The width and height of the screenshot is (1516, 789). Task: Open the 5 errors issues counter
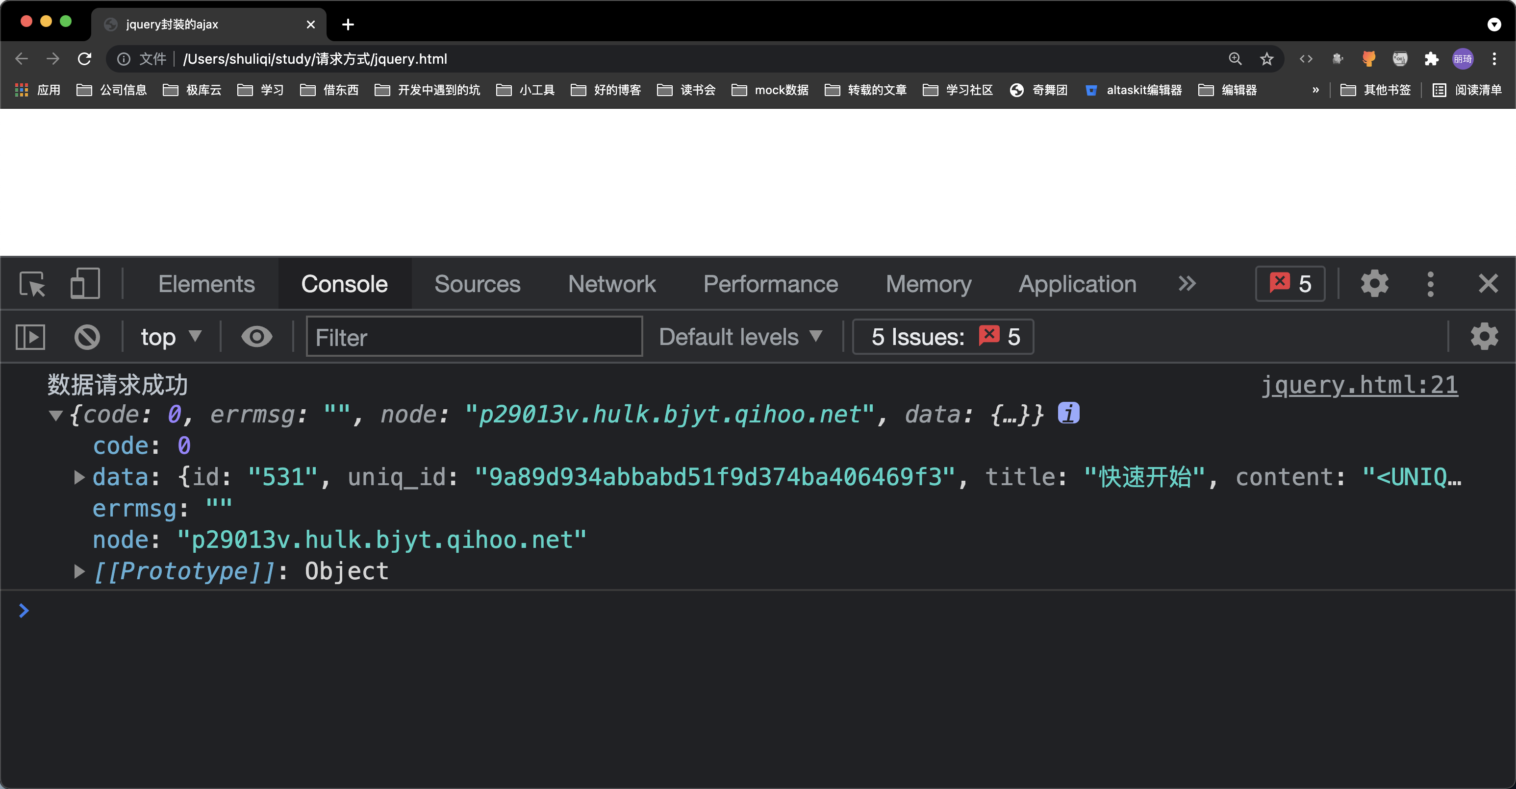pyautogui.click(x=1290, y=284)
